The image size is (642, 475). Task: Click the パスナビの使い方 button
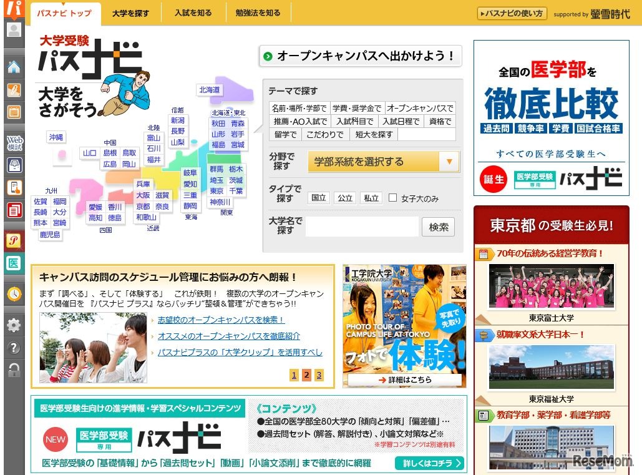(512, 14)
